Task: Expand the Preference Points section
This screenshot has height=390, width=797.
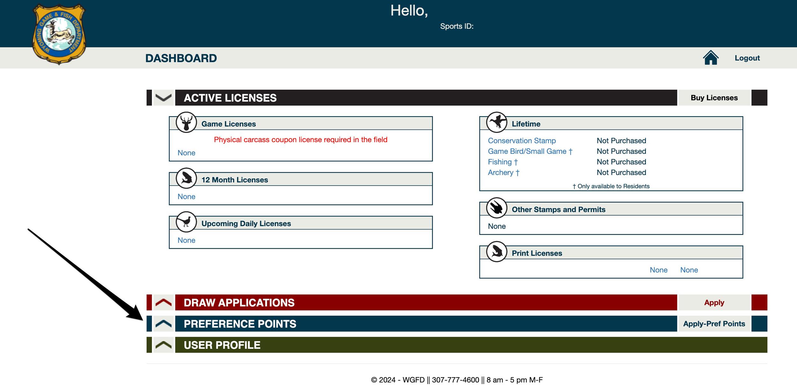Action: (163, 324)
